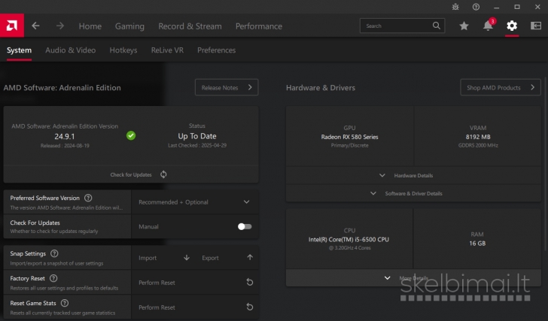Expand Software & Driver Details
The height and width of the screenshot is (321, 548).
coord(413,193)
